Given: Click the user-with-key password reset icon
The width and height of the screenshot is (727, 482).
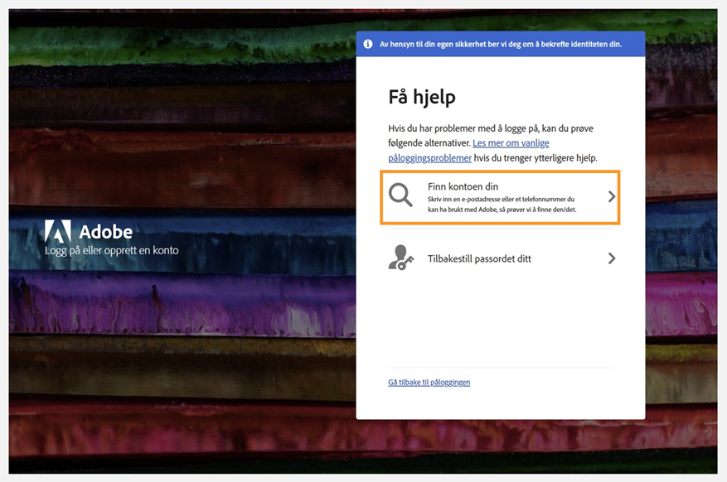Looking at the screenshot, I should tap(400, 258).
